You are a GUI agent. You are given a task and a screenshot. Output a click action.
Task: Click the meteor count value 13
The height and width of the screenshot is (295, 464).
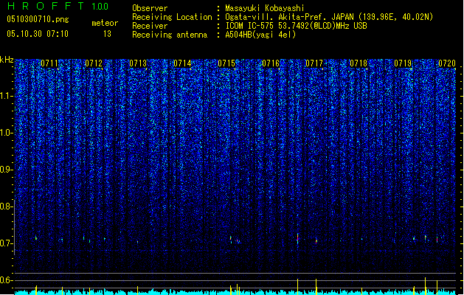click(107, 34)
